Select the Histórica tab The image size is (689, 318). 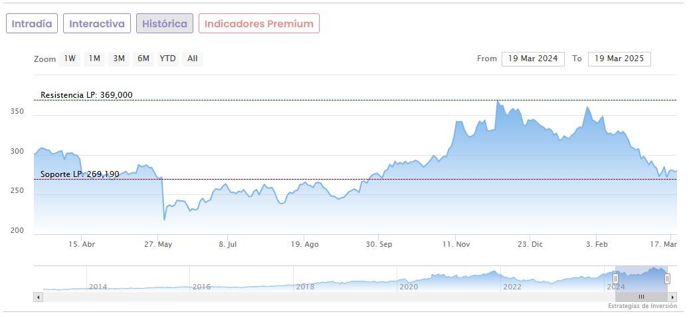coord(165,23)
